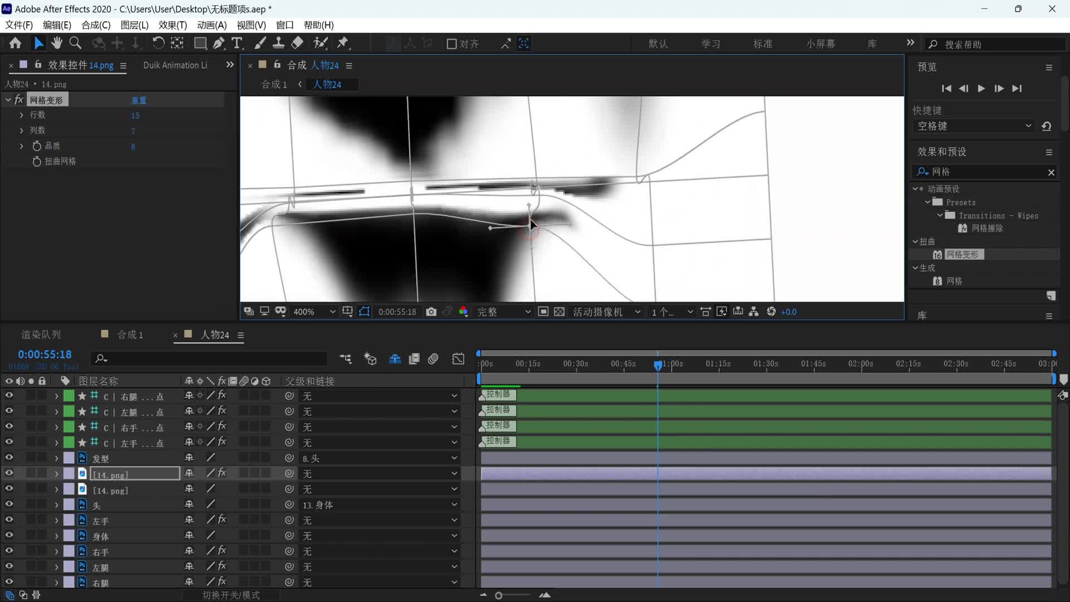
Task: Click 切换开关/模式 button
Action: click(231, 595)
